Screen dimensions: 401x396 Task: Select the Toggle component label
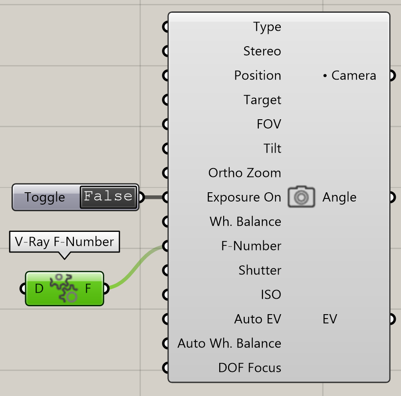tap(45, 197)
